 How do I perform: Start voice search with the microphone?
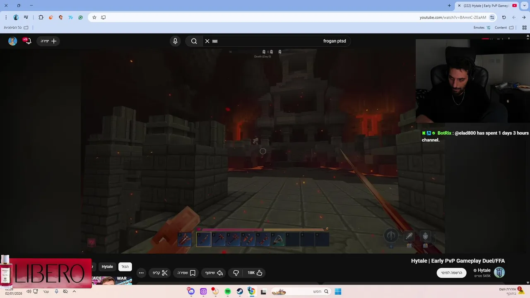coord(175,41)
